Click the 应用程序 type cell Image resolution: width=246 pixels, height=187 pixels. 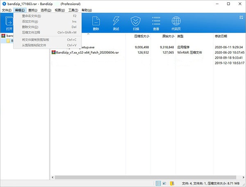[183, 47]
